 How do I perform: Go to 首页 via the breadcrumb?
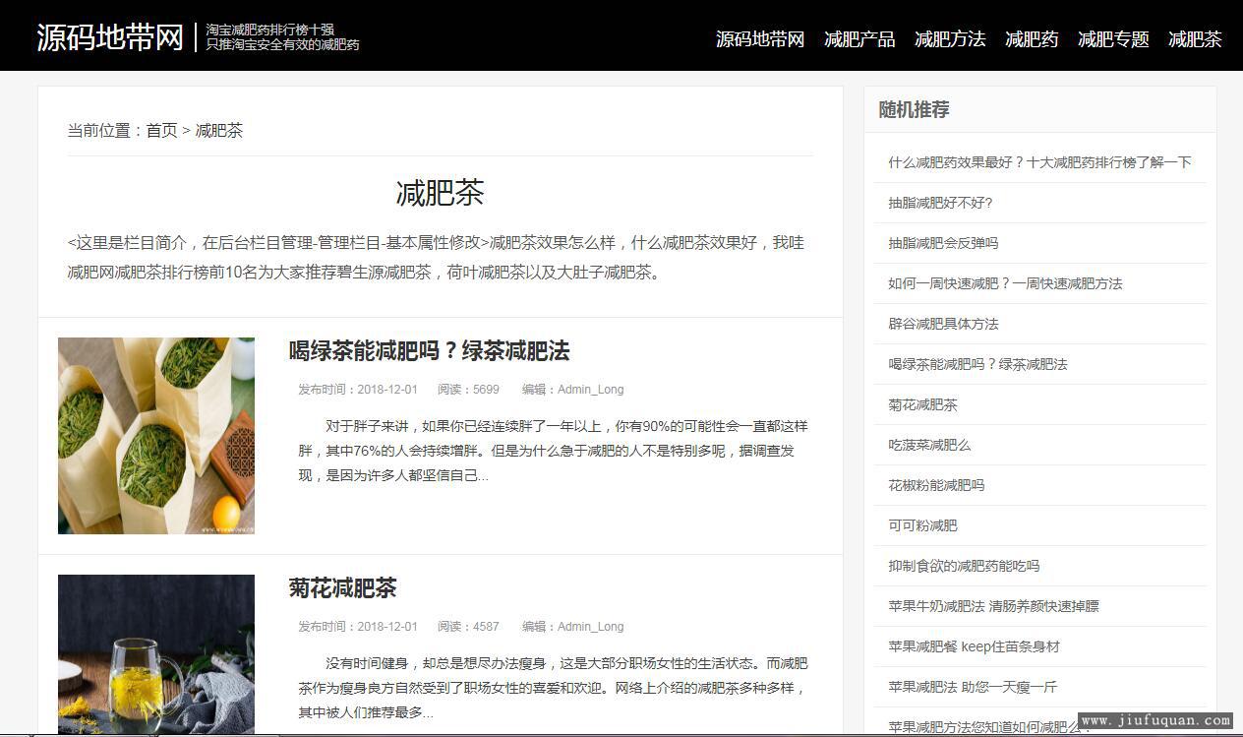click(162, 130)
